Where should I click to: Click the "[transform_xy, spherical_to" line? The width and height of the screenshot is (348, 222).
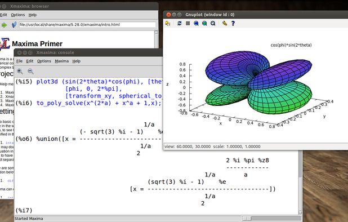pyautogui.click(x=114, y=96)
